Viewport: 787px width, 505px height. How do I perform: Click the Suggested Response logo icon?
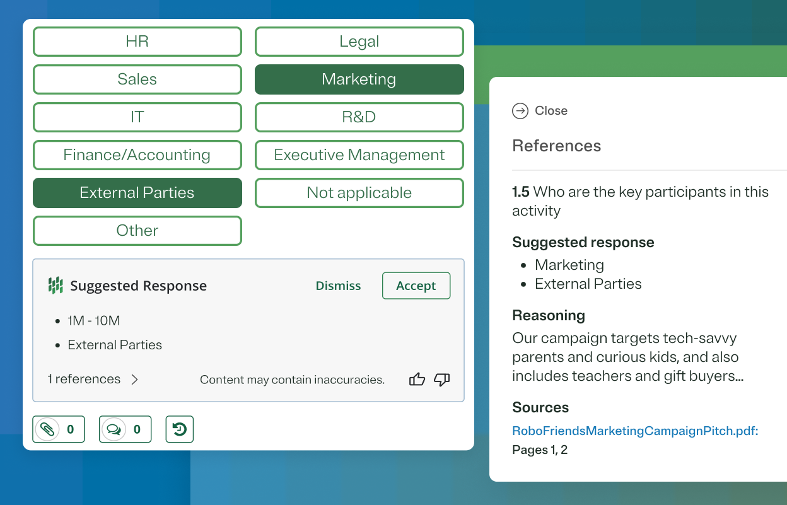(x=55, y=285)
